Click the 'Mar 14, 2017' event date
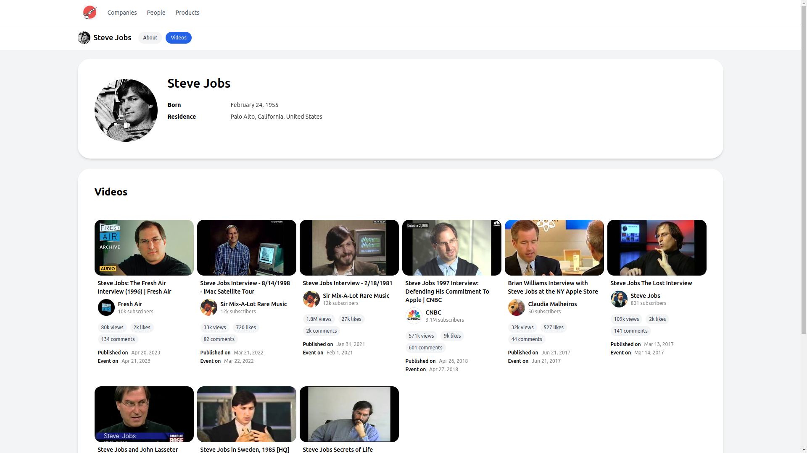This screenshot has height=453, width=807. tap(649, 353)
